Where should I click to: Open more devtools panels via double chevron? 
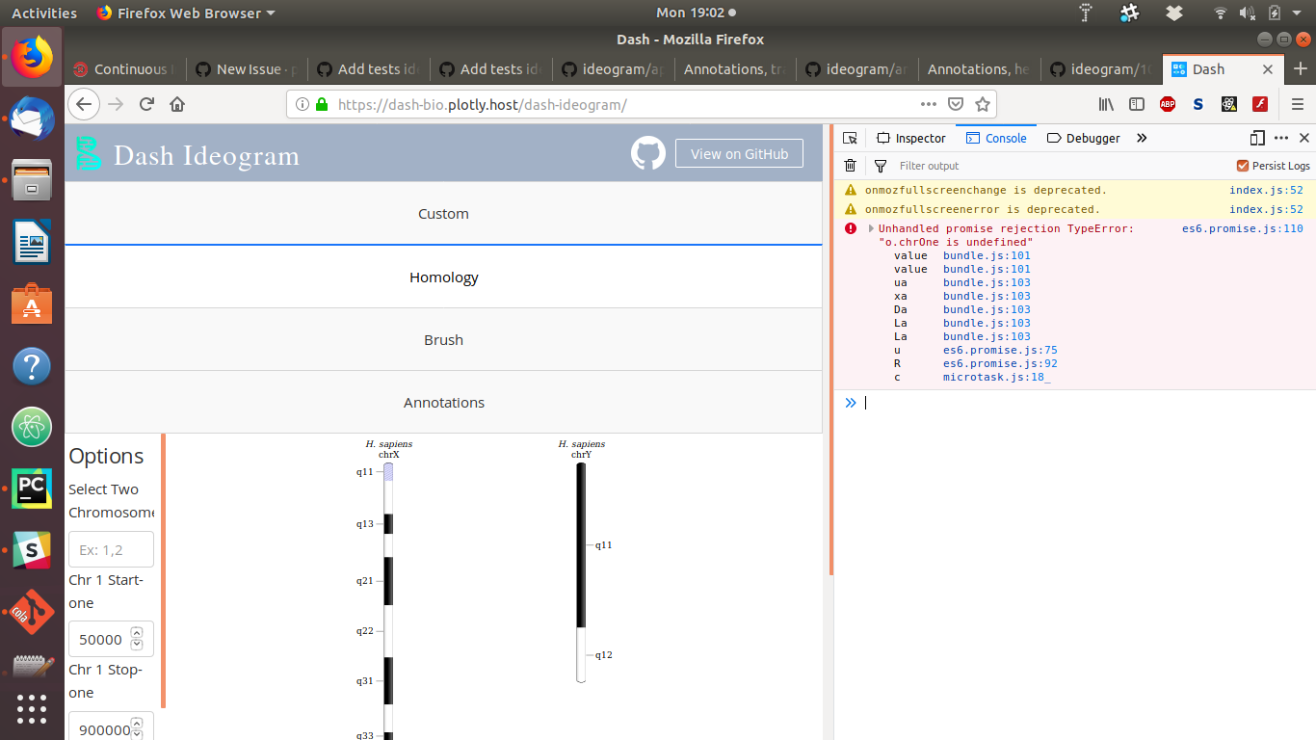[1142, 138]
